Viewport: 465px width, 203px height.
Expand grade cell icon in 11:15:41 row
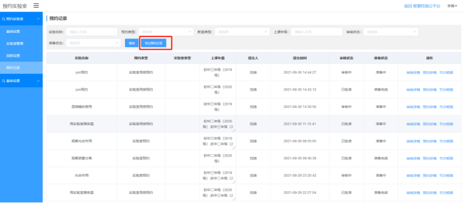[x=234, y=130]
